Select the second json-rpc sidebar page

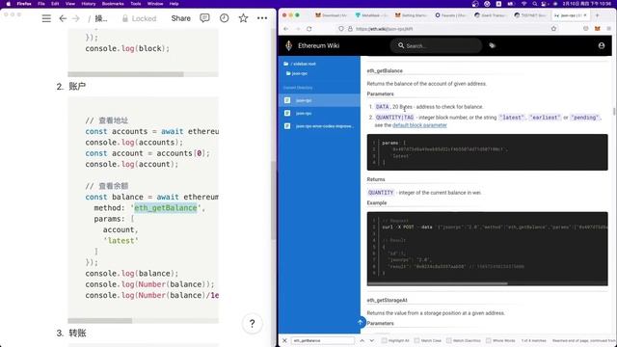point(319,114)
